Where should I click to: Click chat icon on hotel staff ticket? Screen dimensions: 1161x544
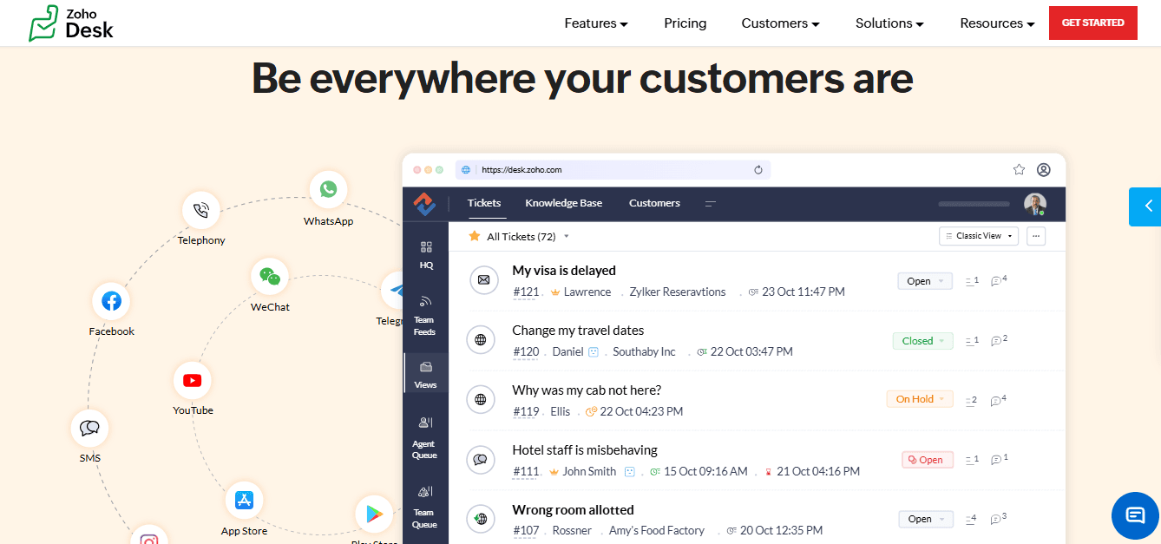coord(481,460)
